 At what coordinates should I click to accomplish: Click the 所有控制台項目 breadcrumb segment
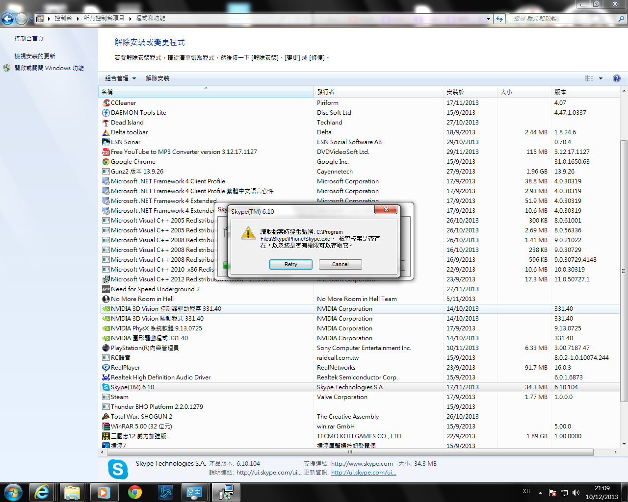(104, 18)
